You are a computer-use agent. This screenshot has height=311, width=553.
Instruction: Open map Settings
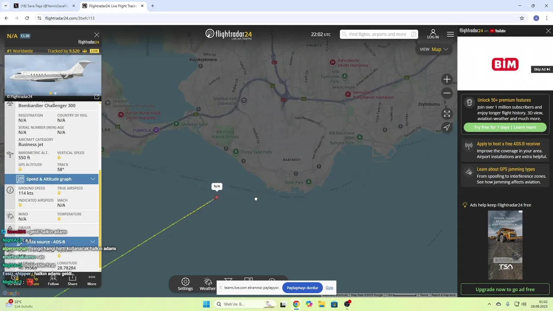pyautogui.click(x=185, y=284)
